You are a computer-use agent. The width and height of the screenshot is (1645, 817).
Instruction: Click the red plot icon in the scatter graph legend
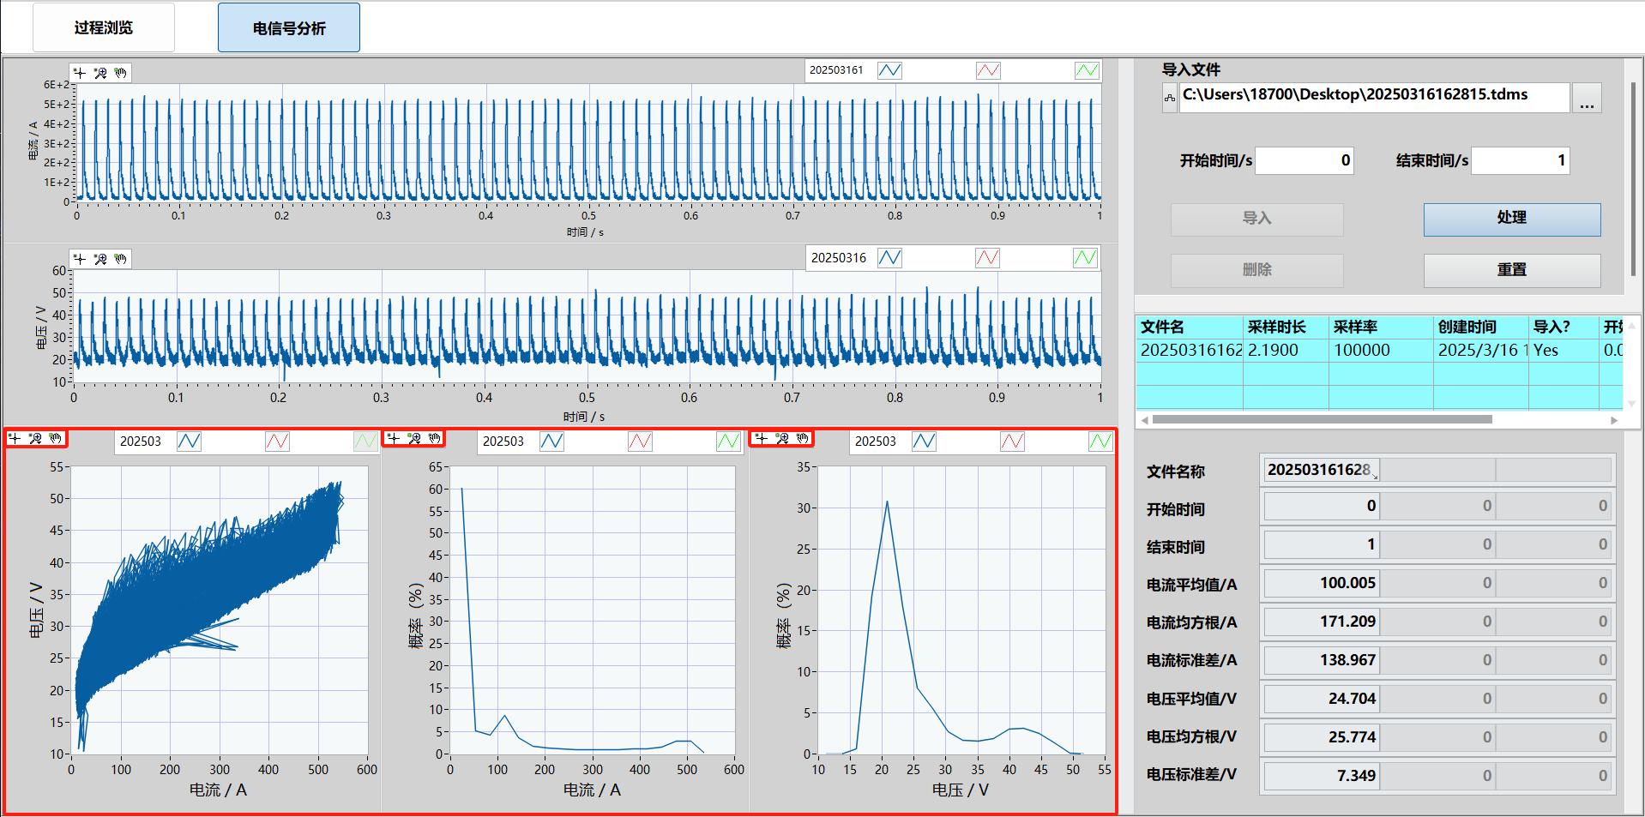click(277, 441)
